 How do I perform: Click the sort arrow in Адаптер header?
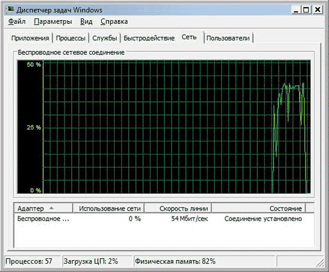[51, 208]
